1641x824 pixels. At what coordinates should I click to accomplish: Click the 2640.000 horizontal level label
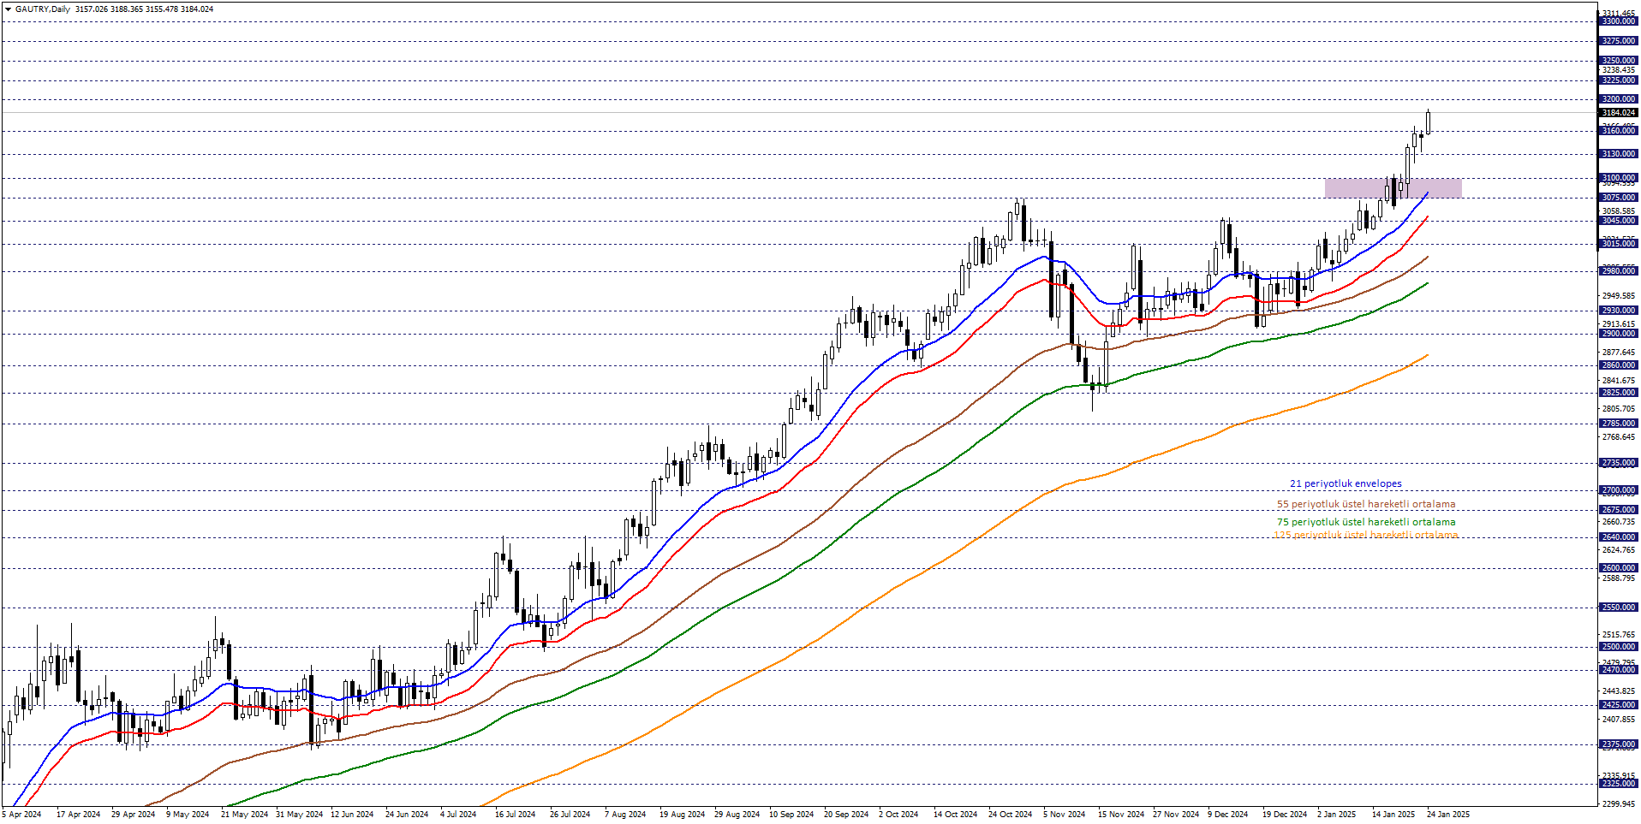tap(1619, 537)
